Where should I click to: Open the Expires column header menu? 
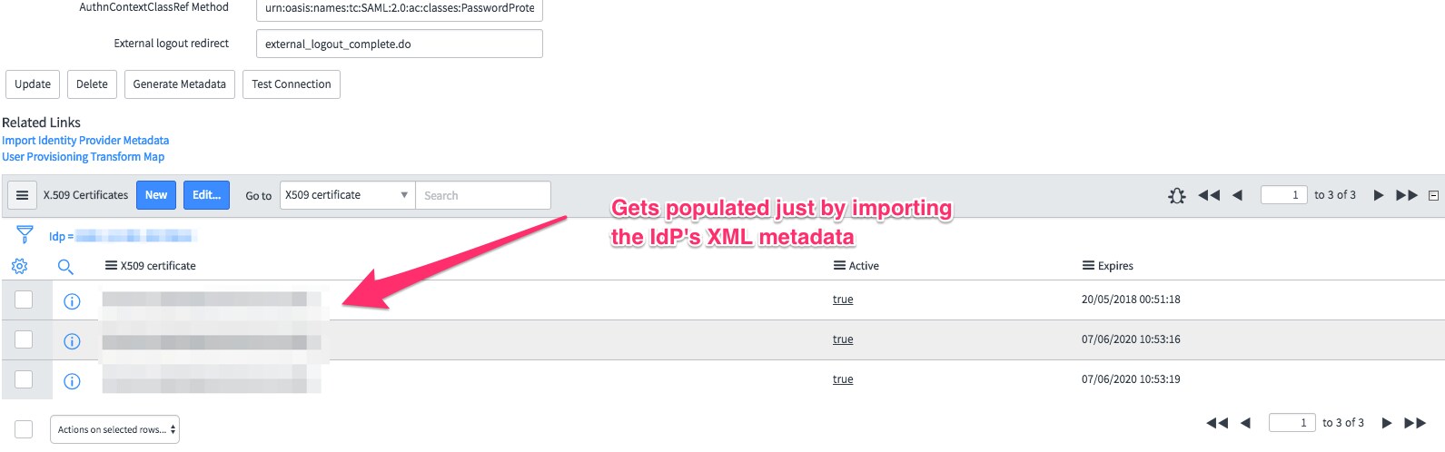(1088, 266)
